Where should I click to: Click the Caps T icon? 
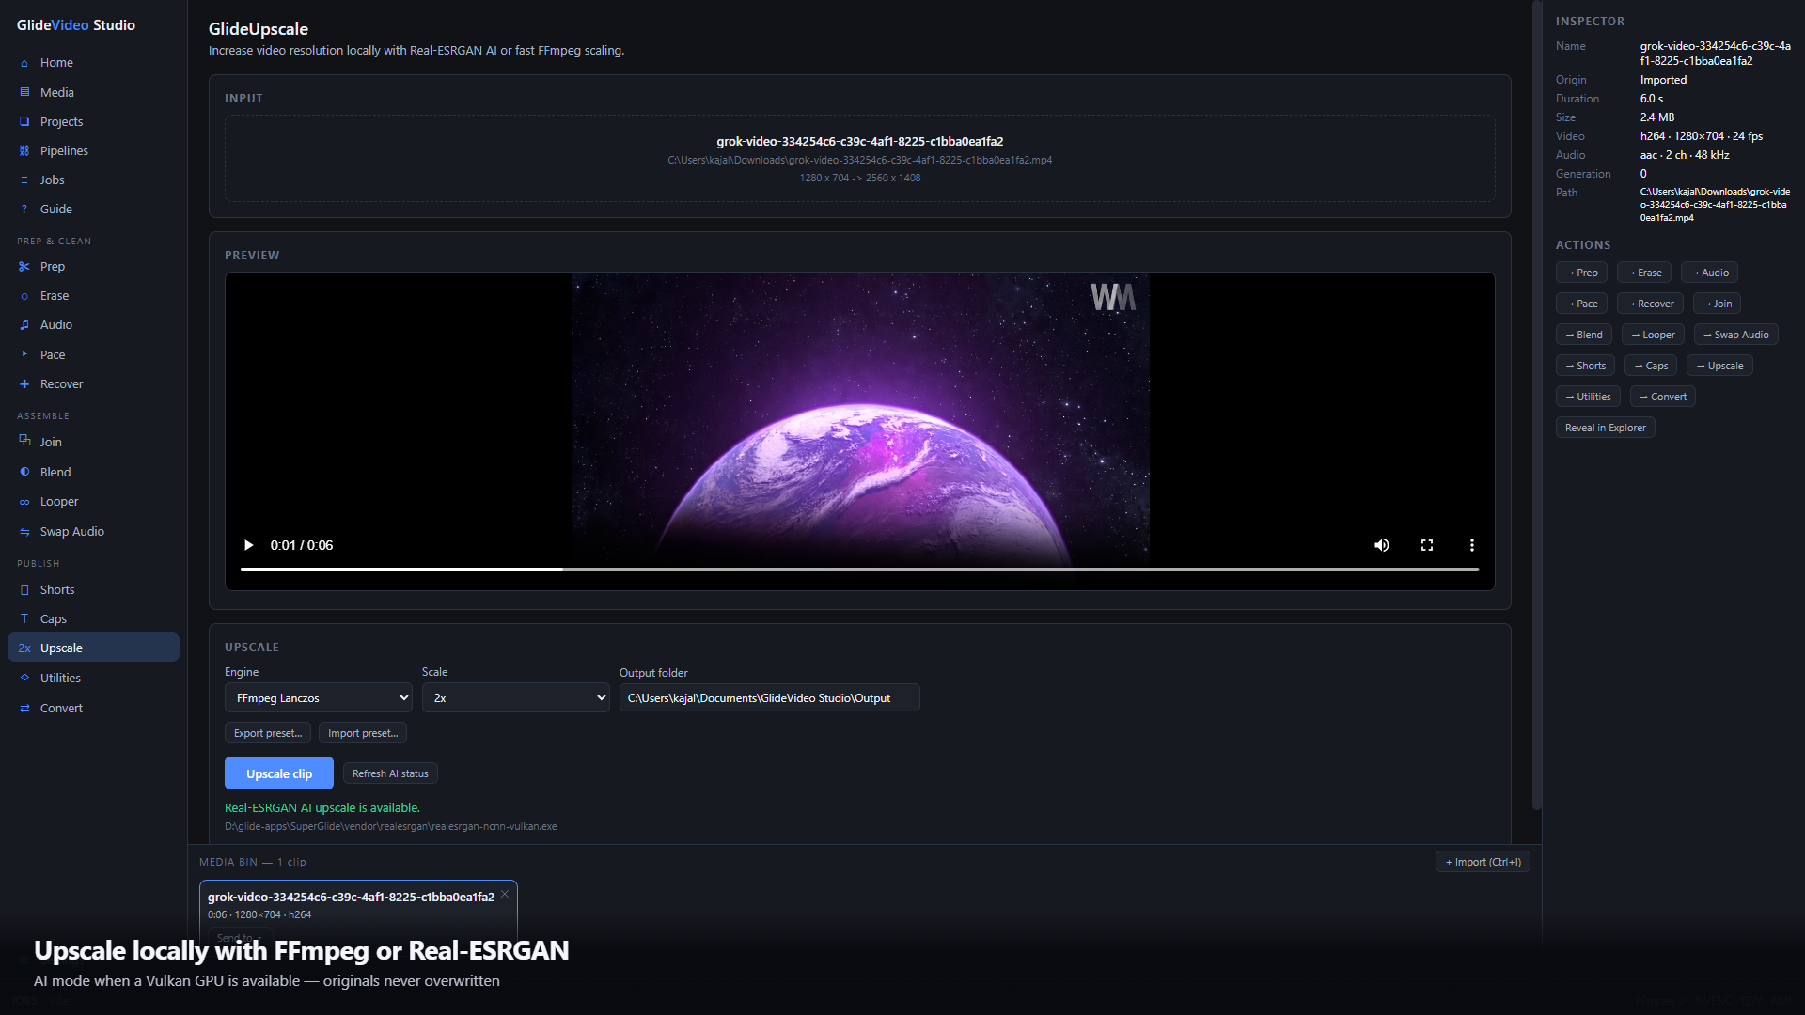(24, 618)
